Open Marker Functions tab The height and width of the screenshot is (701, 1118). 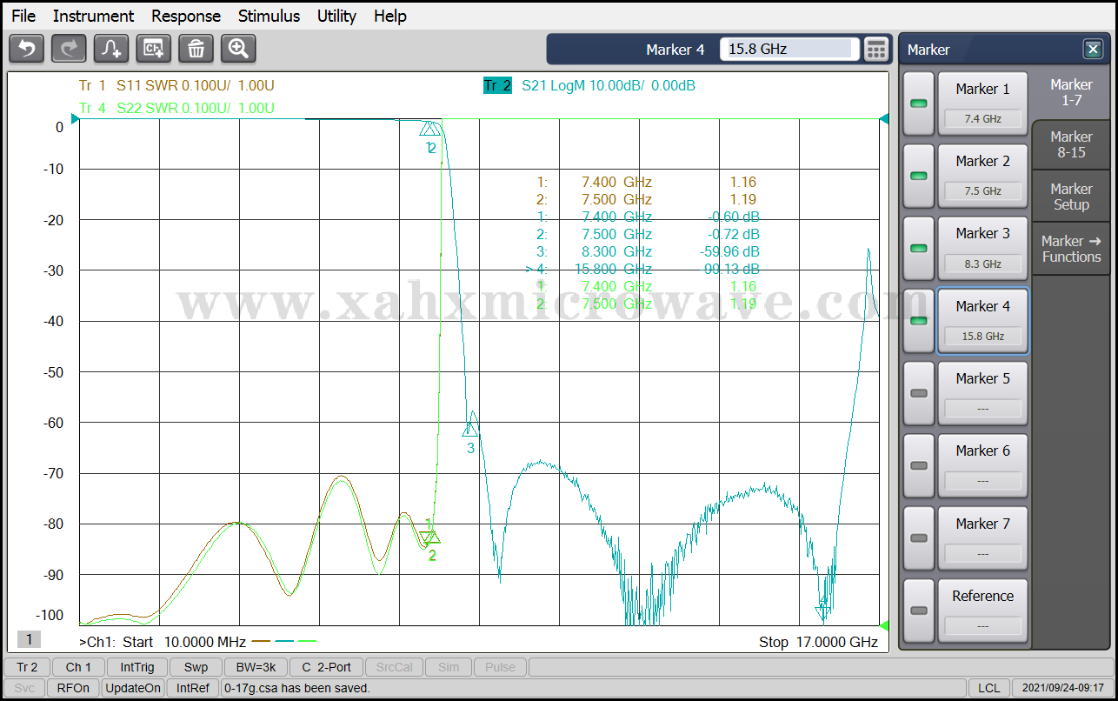pyautogui.click(x=1071, y=249)
